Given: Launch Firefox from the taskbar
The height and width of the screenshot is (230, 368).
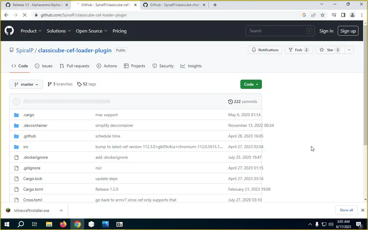Looking at the screenshot, I should pos(63,224).
